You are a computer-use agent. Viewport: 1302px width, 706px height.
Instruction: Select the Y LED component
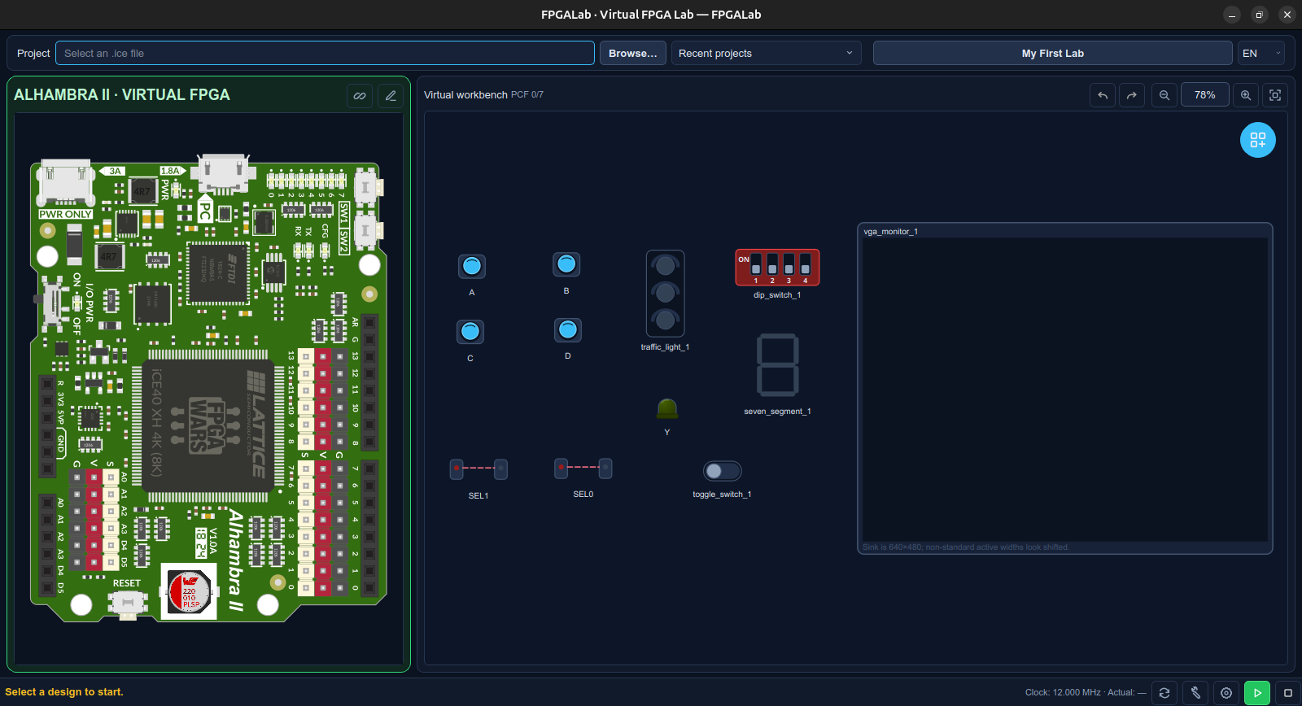667,408
